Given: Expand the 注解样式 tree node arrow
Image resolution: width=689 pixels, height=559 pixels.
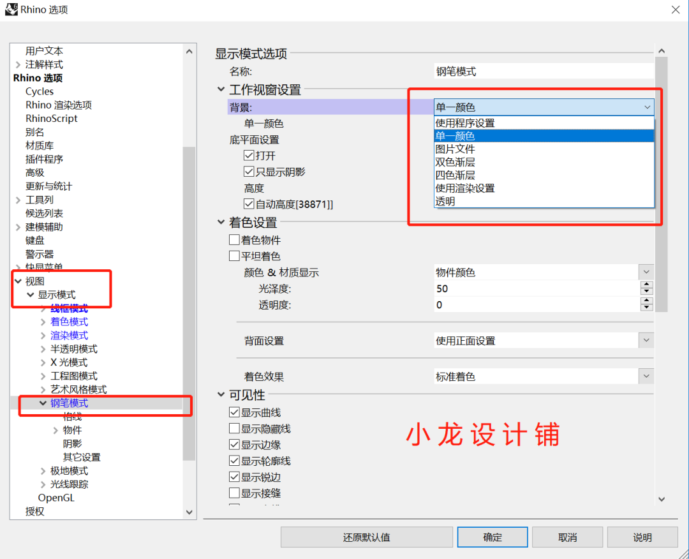Looking at the screenshot, I should click(x=18, y=64).
